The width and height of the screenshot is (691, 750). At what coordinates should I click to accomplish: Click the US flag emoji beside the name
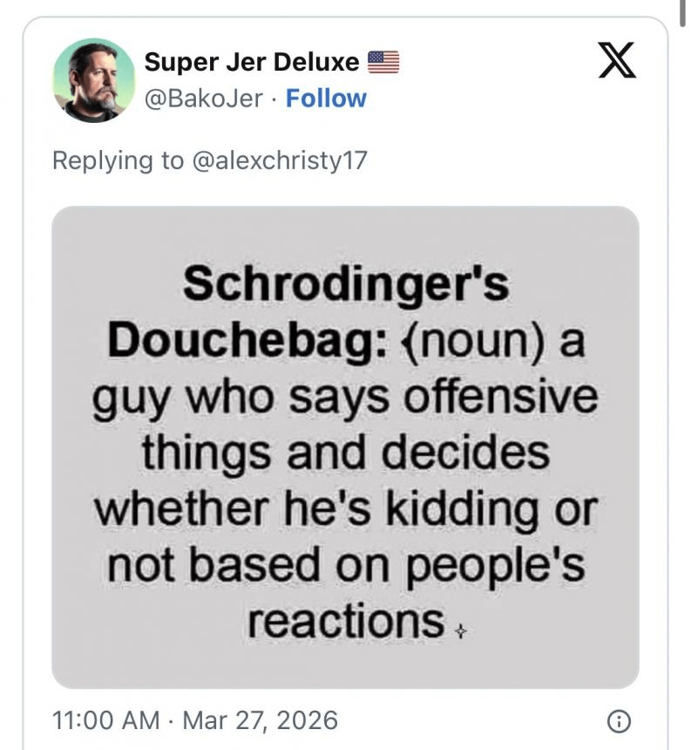(x=383, y=62)
